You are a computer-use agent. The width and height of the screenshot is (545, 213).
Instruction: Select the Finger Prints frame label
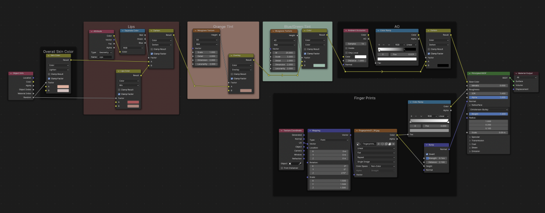tap(365, 98)
